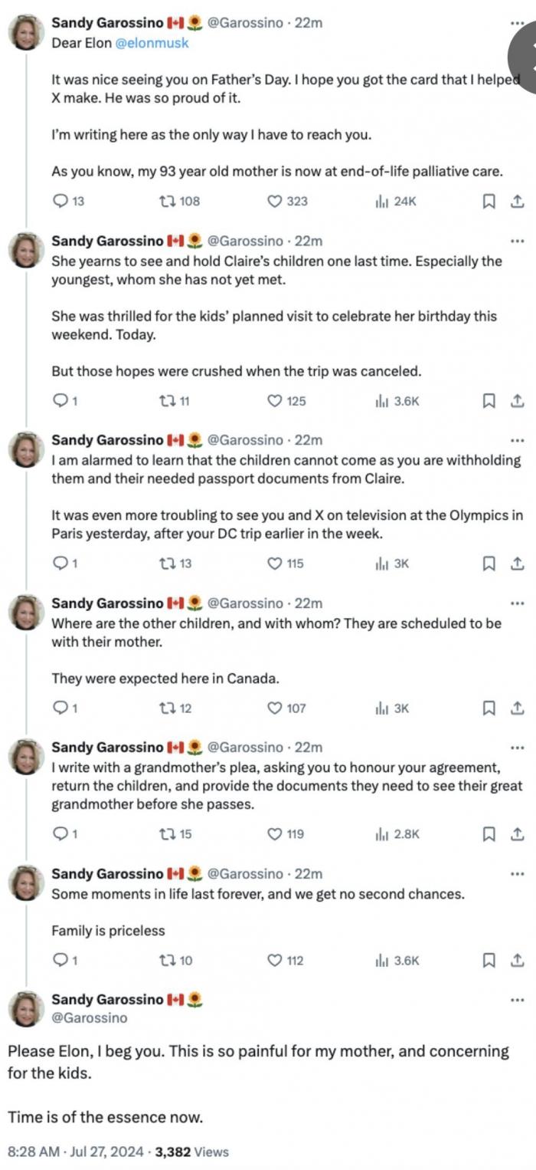Reply to the first tweet with 13 comments
Screen dimensions: 536x1170
coord(68,201)
